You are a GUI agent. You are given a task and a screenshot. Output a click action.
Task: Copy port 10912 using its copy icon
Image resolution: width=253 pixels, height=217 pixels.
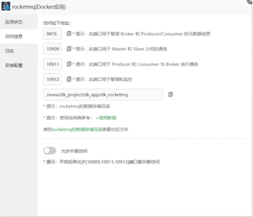pyautogui.click(x=69, y=79)
